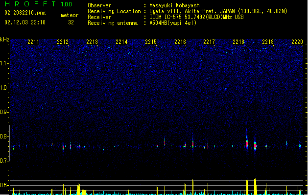Click the 0.8 kHz axis label

click(4, 136)
